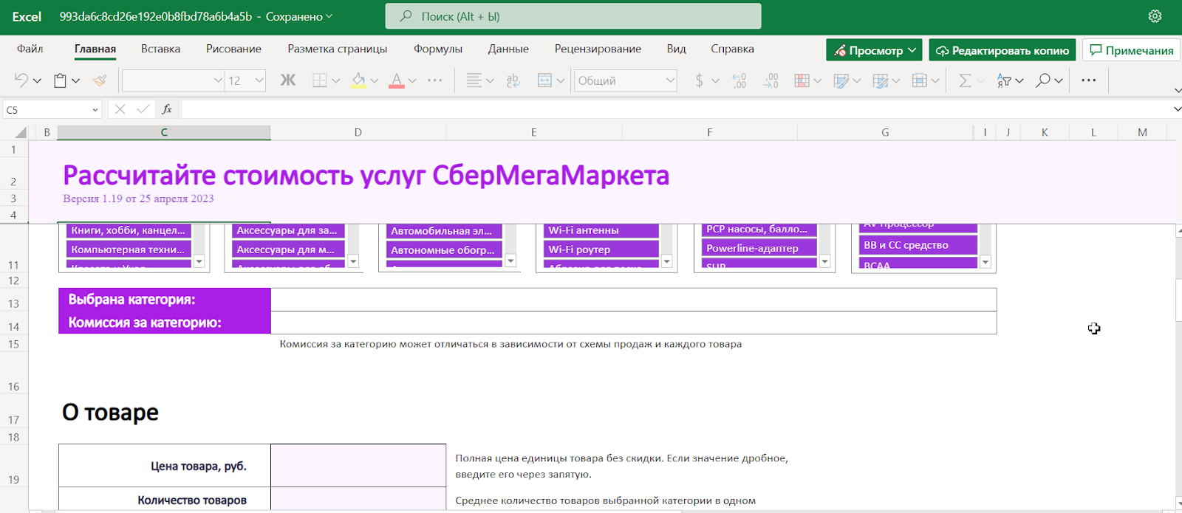Open the ribbon overflow ellipsis menu
1182x513 pixels.
(1088, 80)
